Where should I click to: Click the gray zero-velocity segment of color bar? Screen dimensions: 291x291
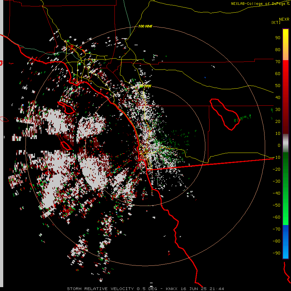pyautogui.click(x=286, y=143)
